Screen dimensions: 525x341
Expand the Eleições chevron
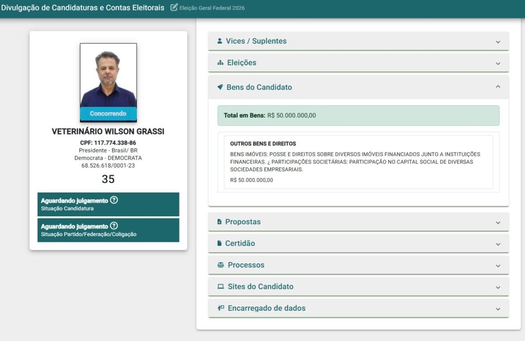(x=498, y=63)
